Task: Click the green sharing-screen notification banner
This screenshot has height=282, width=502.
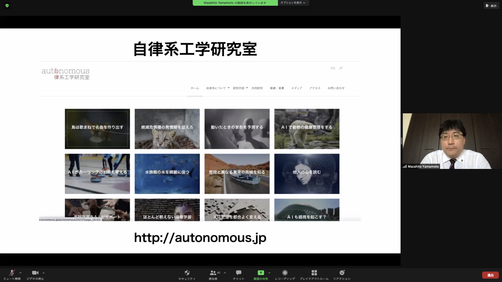Action: [x=235, y=3]
